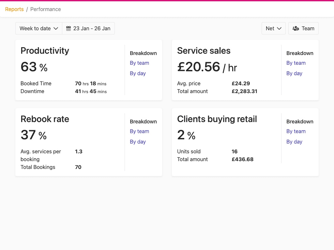Select the Performance breadcrumb item
Image resolution: width=334 pixels, height=250 pixels.
pos(45,9)
